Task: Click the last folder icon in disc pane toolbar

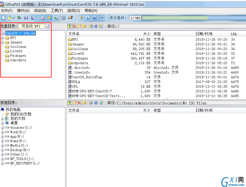Action: pyautogui.click(x=101, y=26)
